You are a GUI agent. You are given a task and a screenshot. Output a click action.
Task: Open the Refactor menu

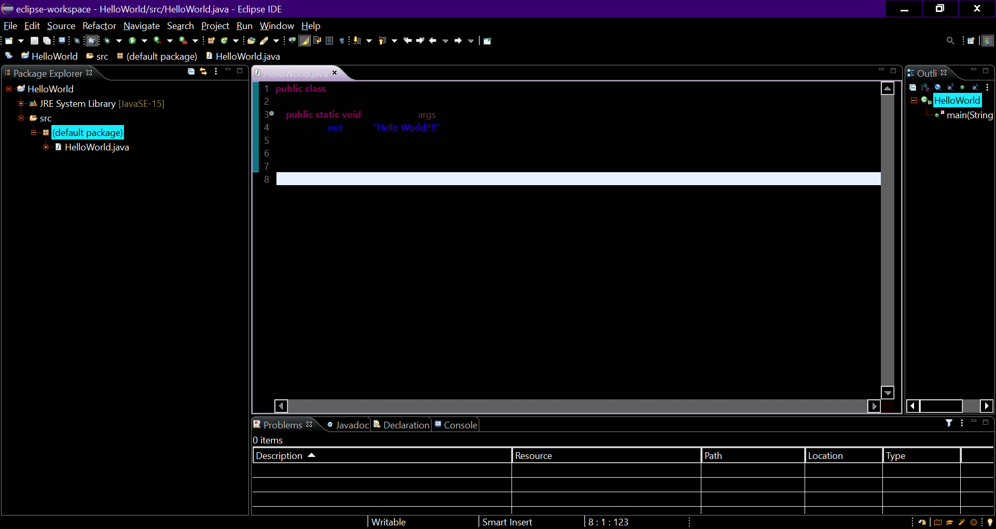coord(99,26)
